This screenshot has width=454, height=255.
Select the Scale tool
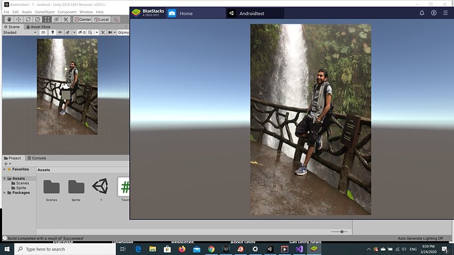pyautogui.click(x=38, y=19)
